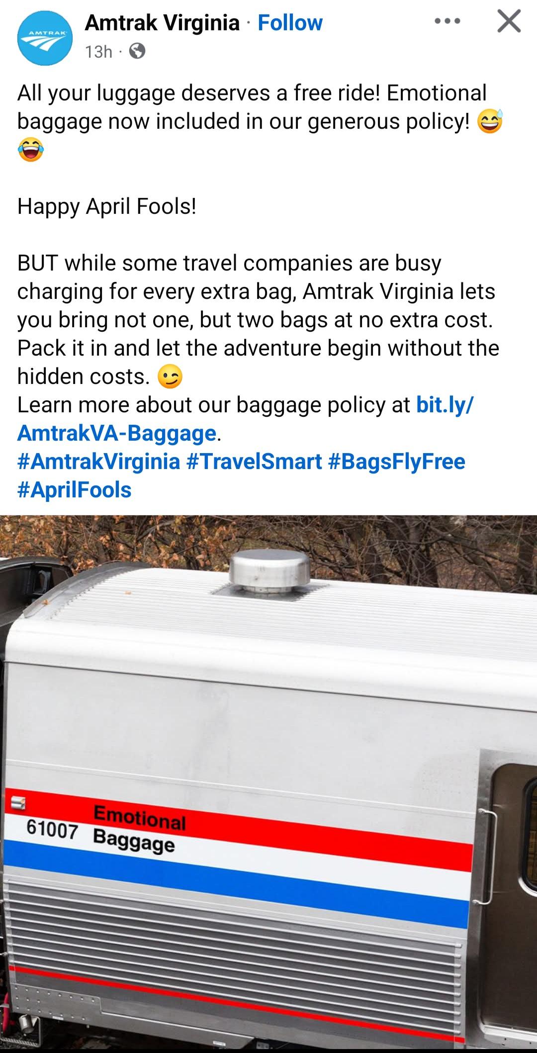Tap the Emotional Baggage label on train
Screen dimensions: 537x1053
pyautogui.click(x=139, y=829)
